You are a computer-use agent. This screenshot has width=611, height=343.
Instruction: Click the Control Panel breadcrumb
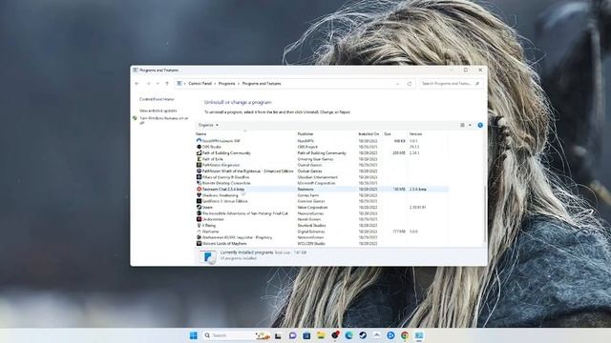(200, 84)
